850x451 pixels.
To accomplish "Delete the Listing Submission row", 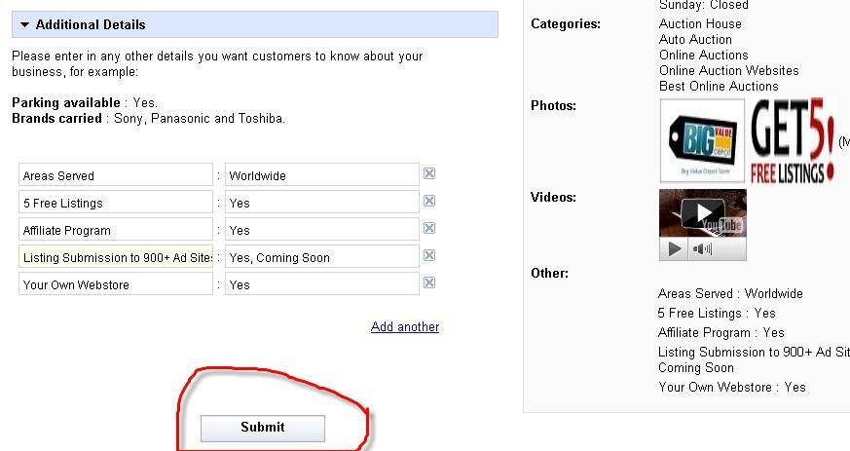I will [x=429, y=255].
